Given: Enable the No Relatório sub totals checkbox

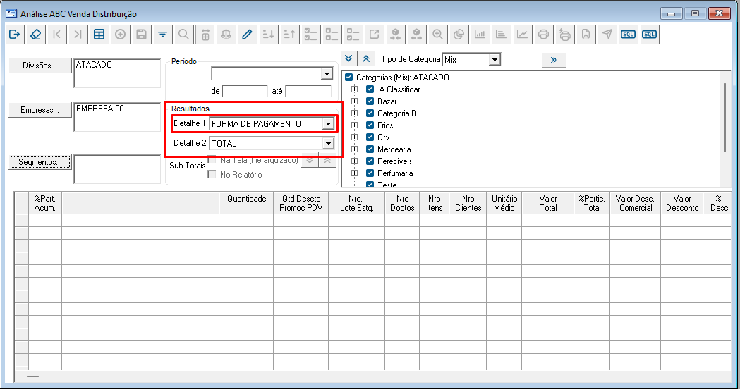Looking at the screenshot, I should 212,175.
